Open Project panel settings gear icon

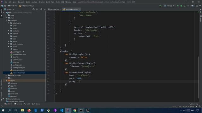41,9
